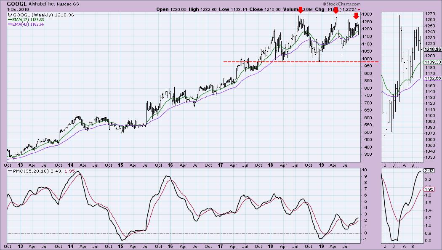
Task: Click the black PMO legend line swatch
Action: (10, 171)
